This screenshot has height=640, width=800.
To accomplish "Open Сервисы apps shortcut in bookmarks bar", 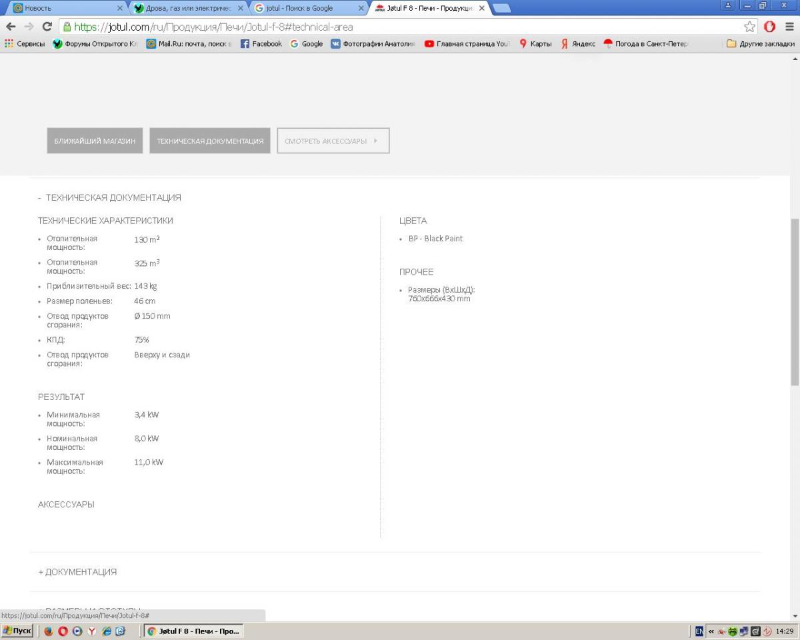I will point(25,44).
